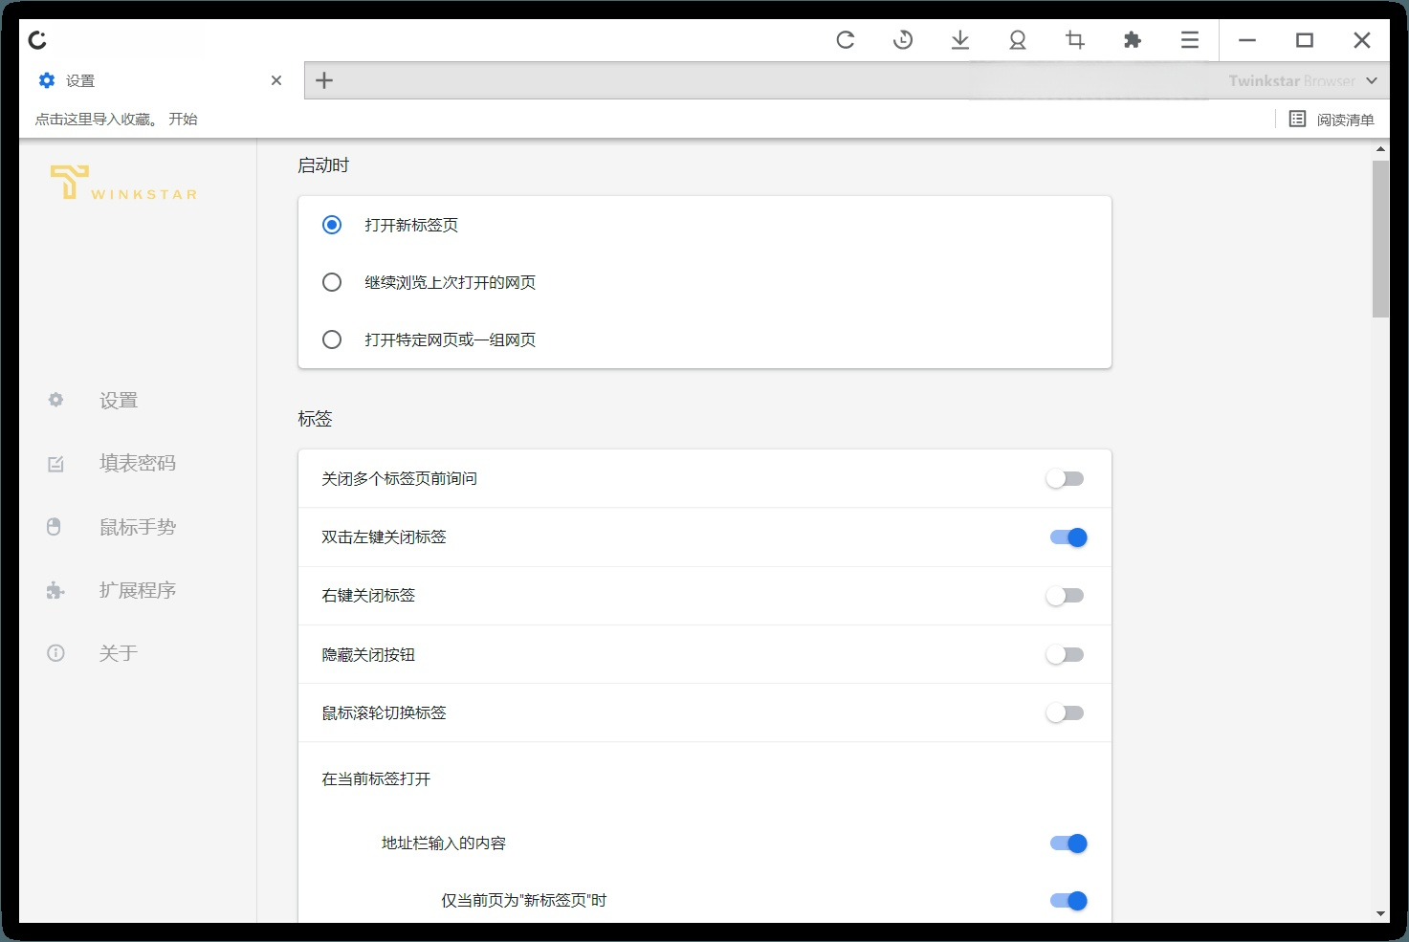Image resolution: width=1409 pixels, height=942 pixels.
Task: Click the 标签 section heading
Action: click(315, 419)
